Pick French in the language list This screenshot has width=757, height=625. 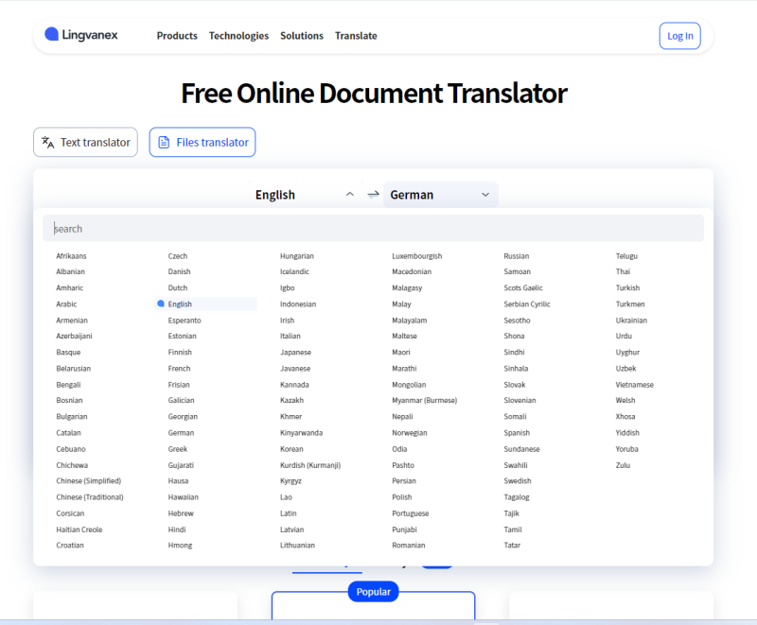tap(179, 369)
